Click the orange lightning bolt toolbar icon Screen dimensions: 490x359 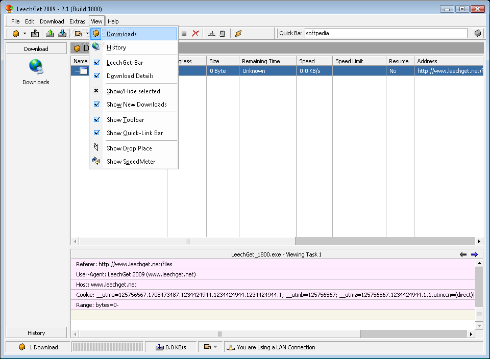click(x=238, y=34)
